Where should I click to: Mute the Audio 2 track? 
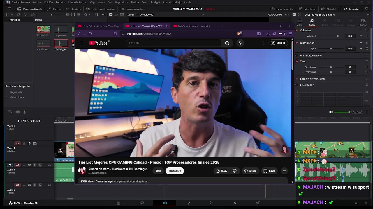tap(40, 185)
